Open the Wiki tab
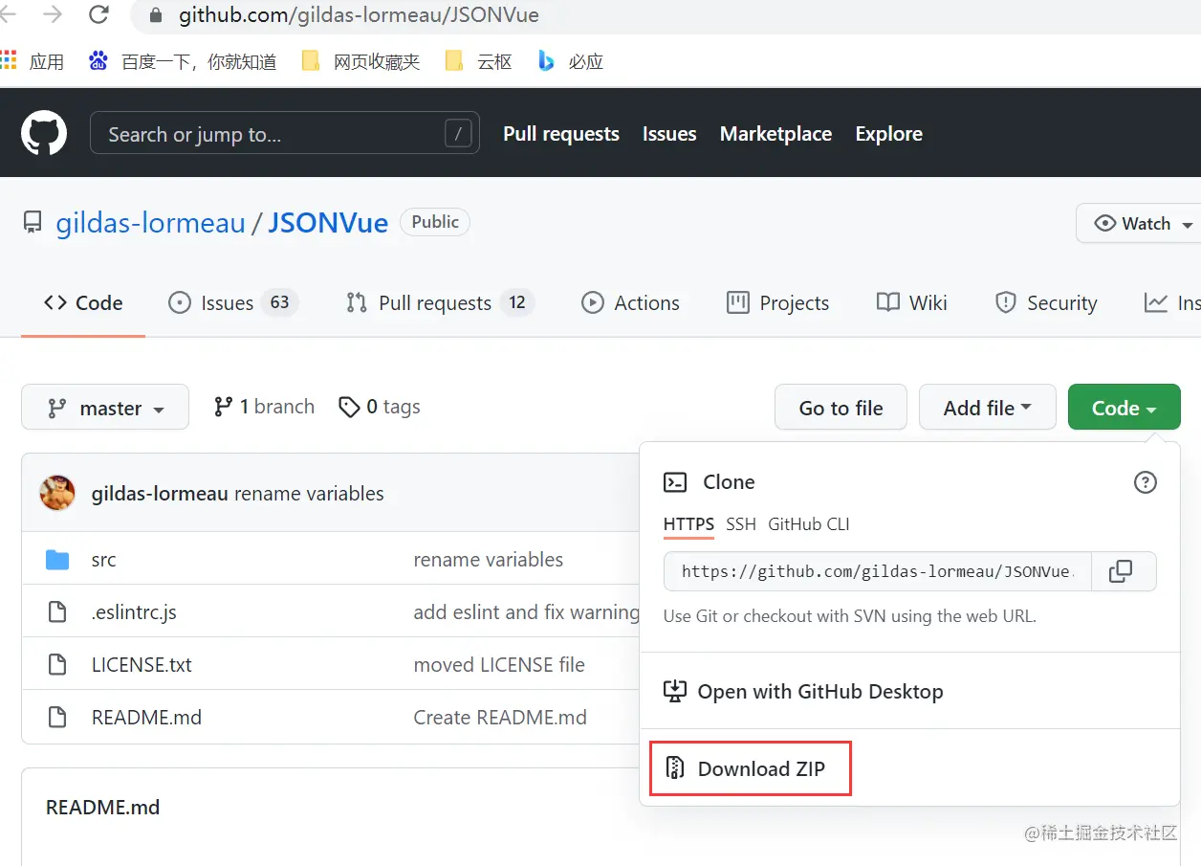The width and height of the screenshot is (1201, 866). pyautogui.click(x=912, y=303)
